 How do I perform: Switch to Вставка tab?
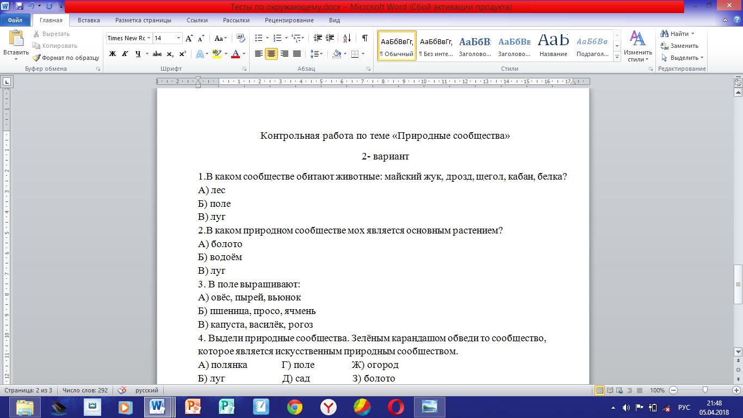(89, 20)
